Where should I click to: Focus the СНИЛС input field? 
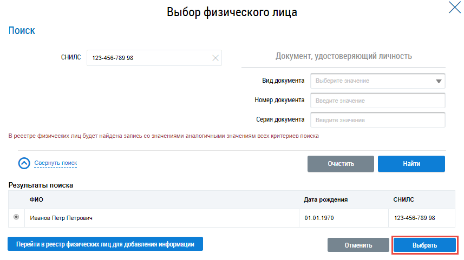point(149,58)
